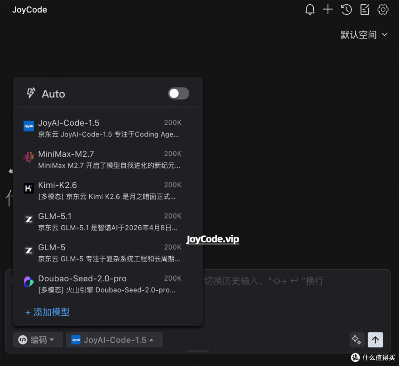Open the chat history clock icon
399x366 pixels.
pos(346,10)
